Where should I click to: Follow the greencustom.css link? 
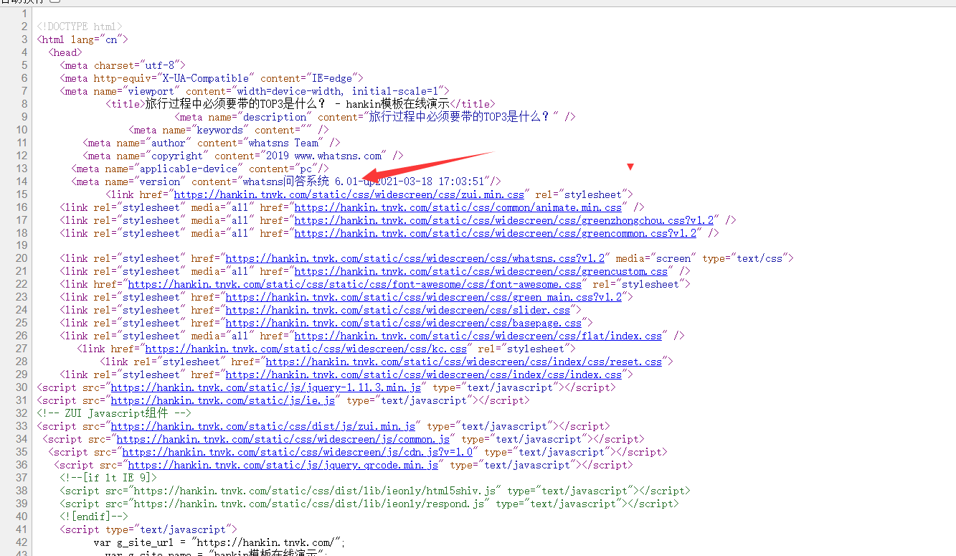coord(481,271)
